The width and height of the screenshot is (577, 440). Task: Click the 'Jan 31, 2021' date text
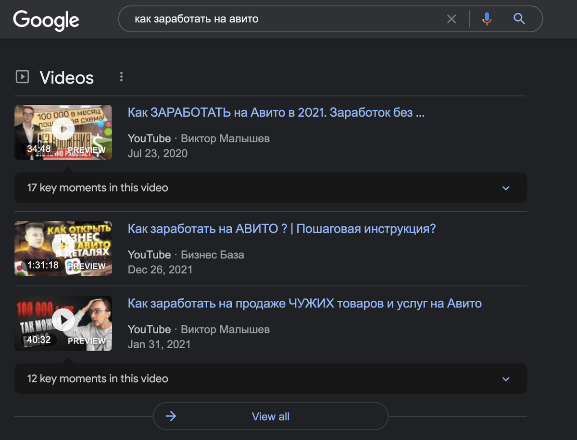point(159,344)
